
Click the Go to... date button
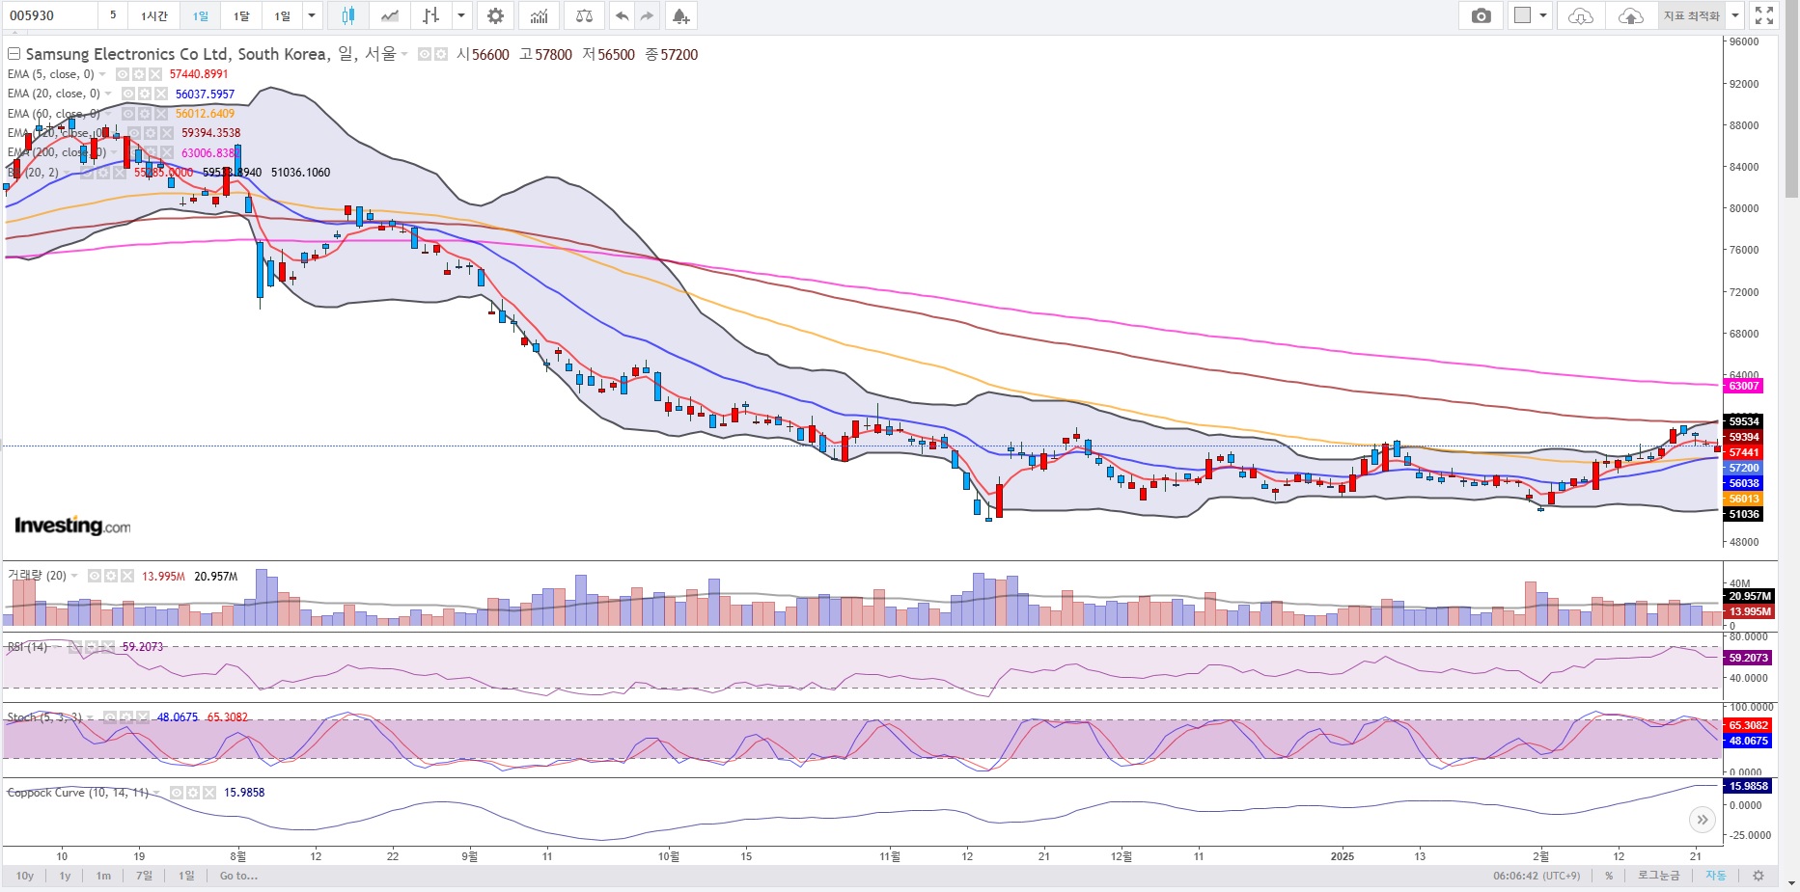(238, 876)
